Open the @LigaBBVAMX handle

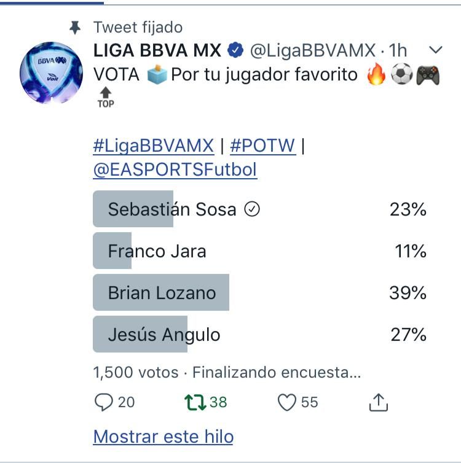(x=313, y=50)
